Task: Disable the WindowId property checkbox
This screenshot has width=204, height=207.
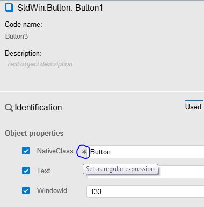Action: pos(26,190)
